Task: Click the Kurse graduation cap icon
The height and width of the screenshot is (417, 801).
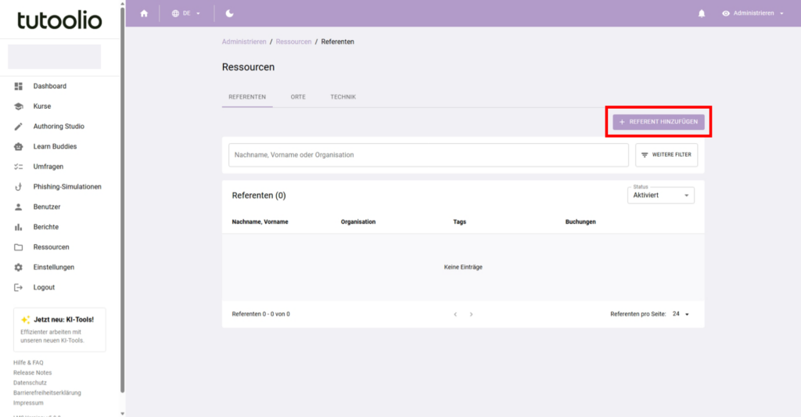Action: click(19, 106)
